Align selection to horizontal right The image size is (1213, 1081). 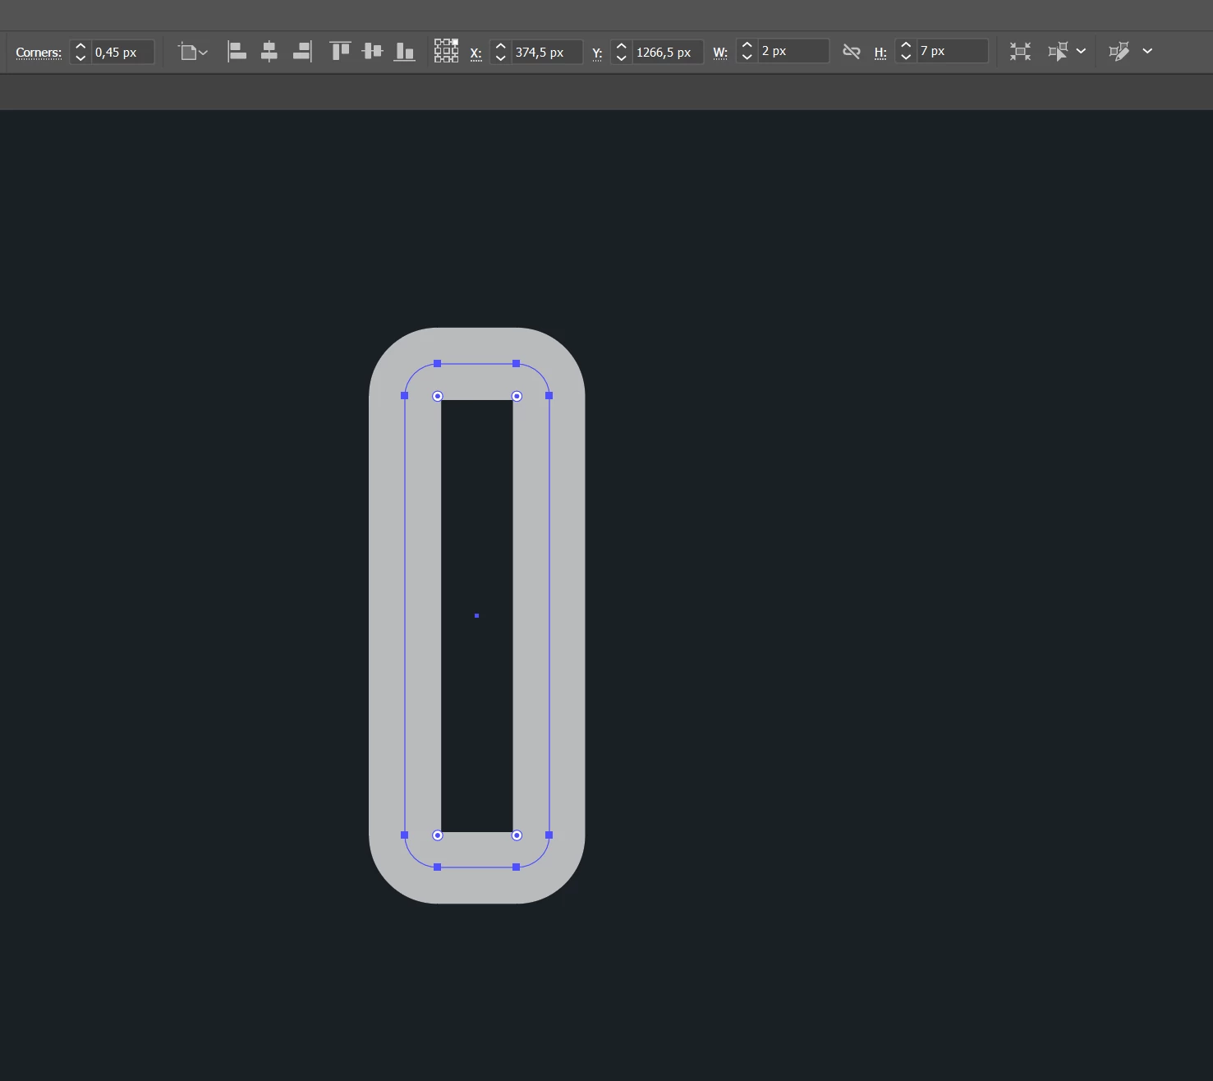coord(302,52)
